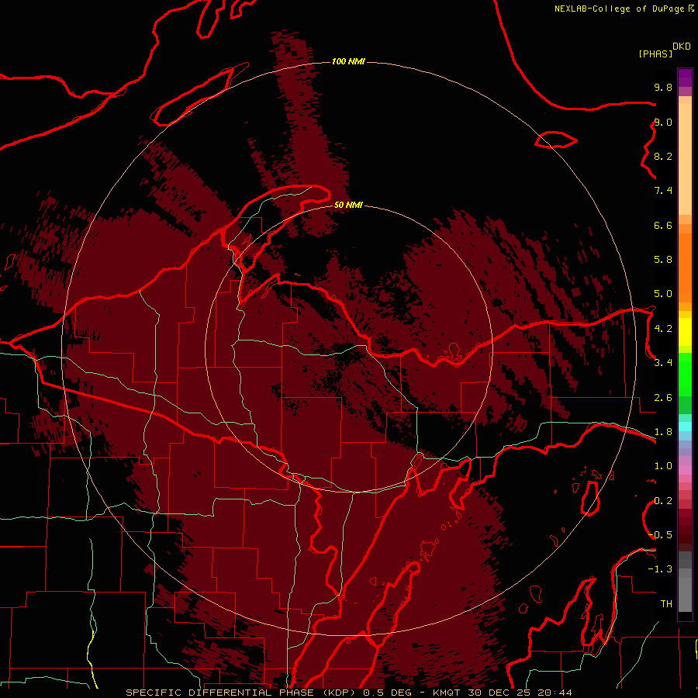Click the 20:44 timestamp
The height and width of the screenshot is (698, 698).
click(x=555, y=693)
